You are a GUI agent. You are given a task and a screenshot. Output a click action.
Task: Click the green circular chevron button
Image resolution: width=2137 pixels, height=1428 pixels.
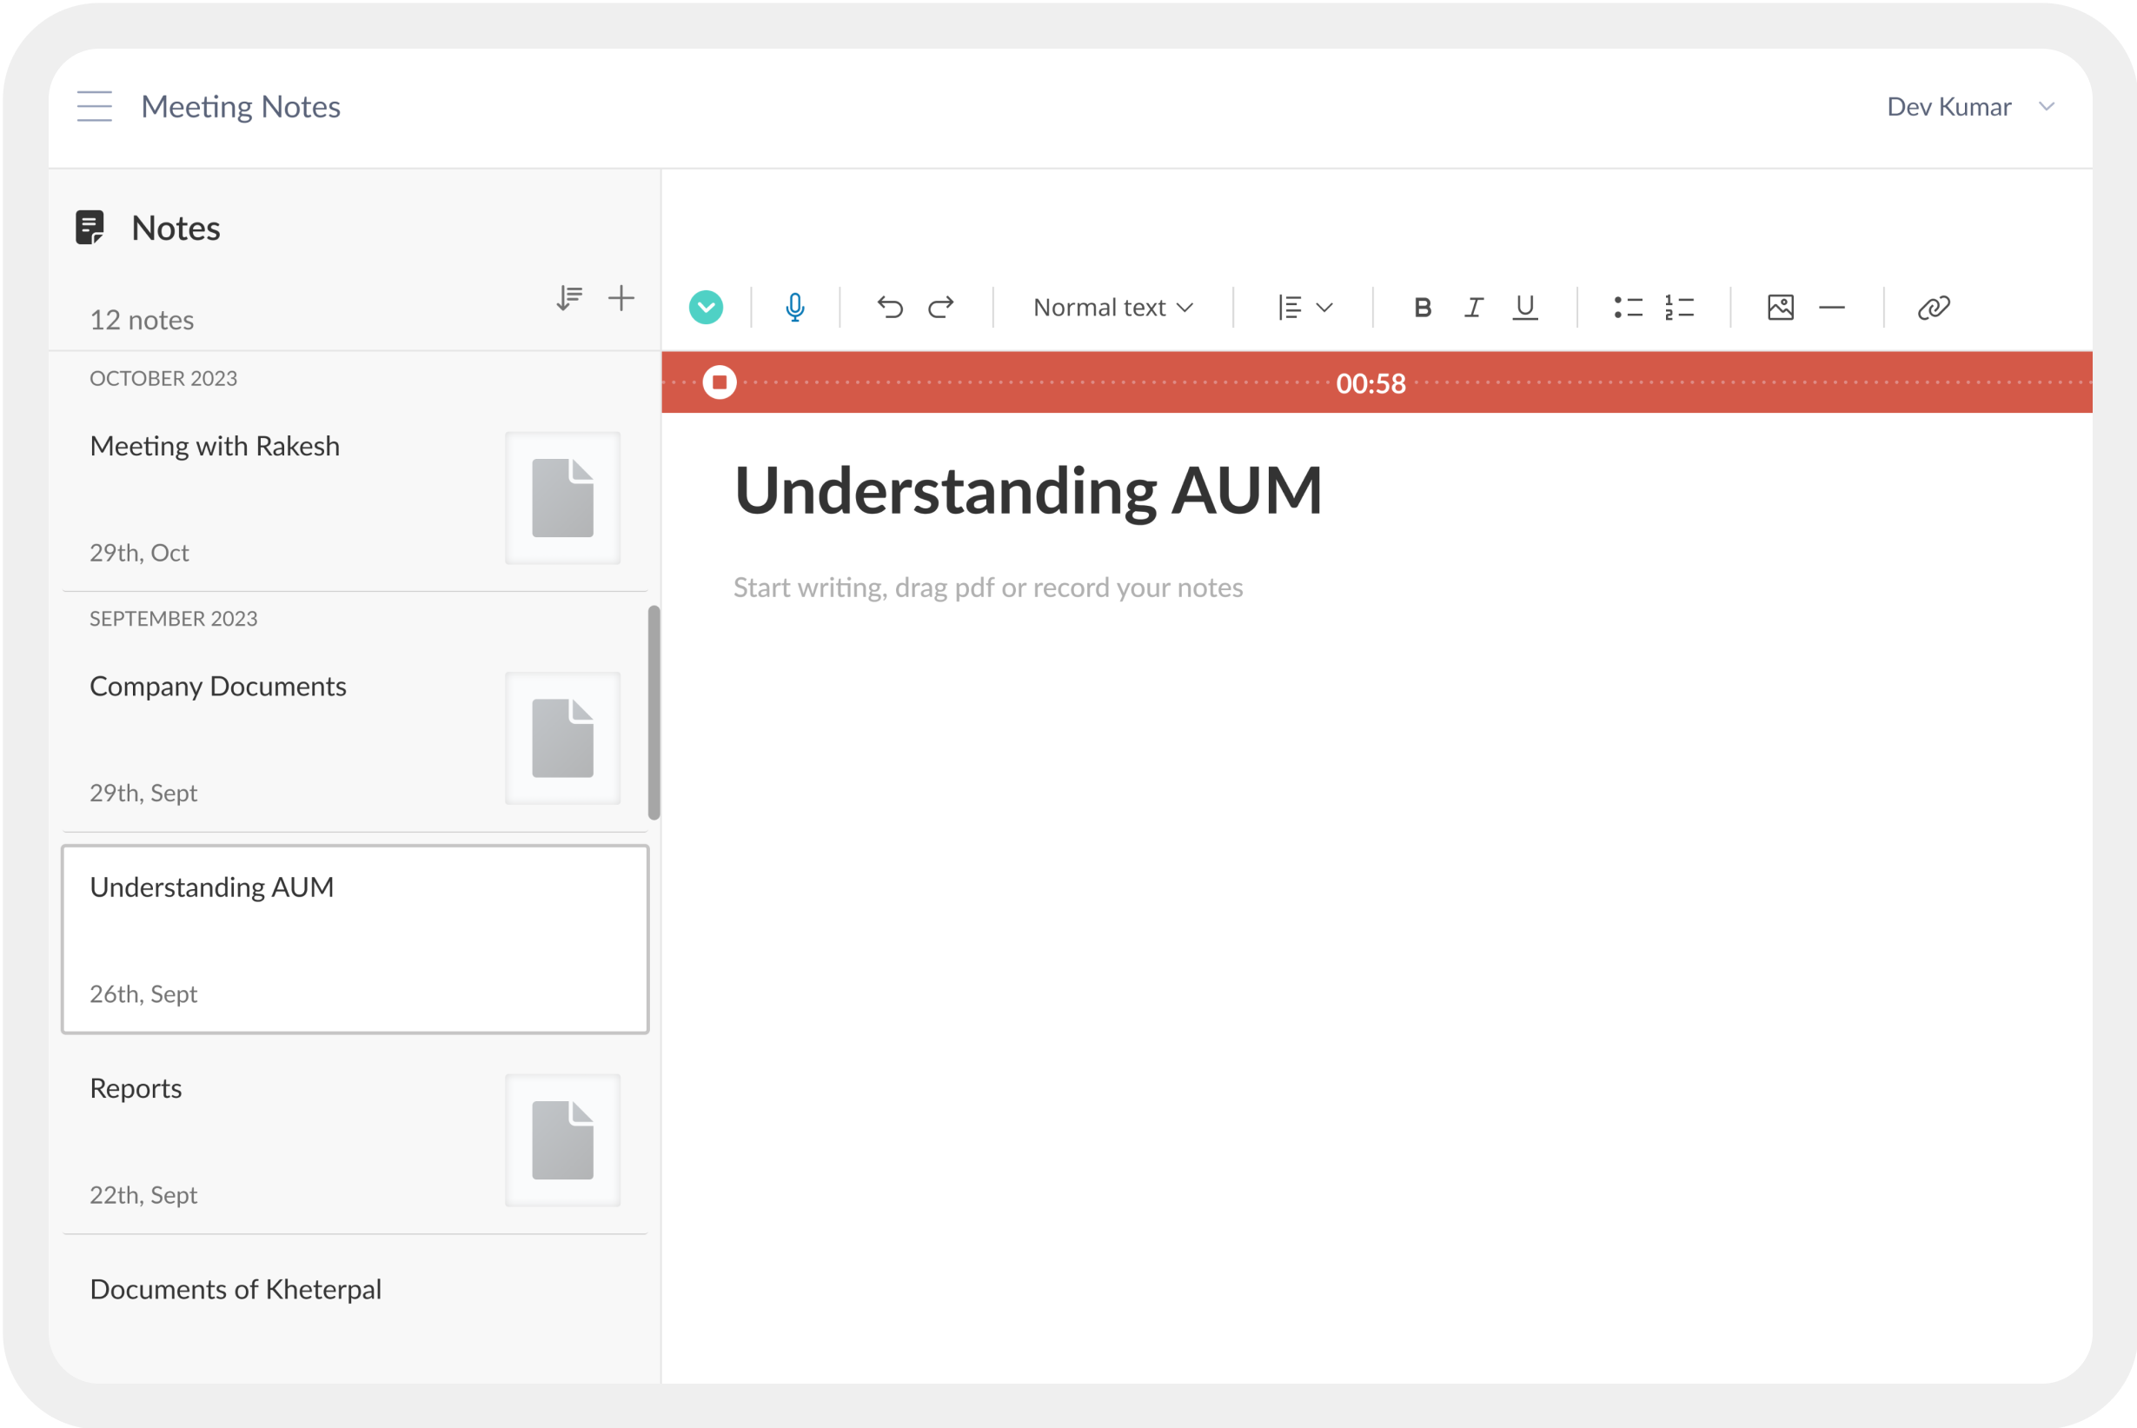click(x=706, y=308)
